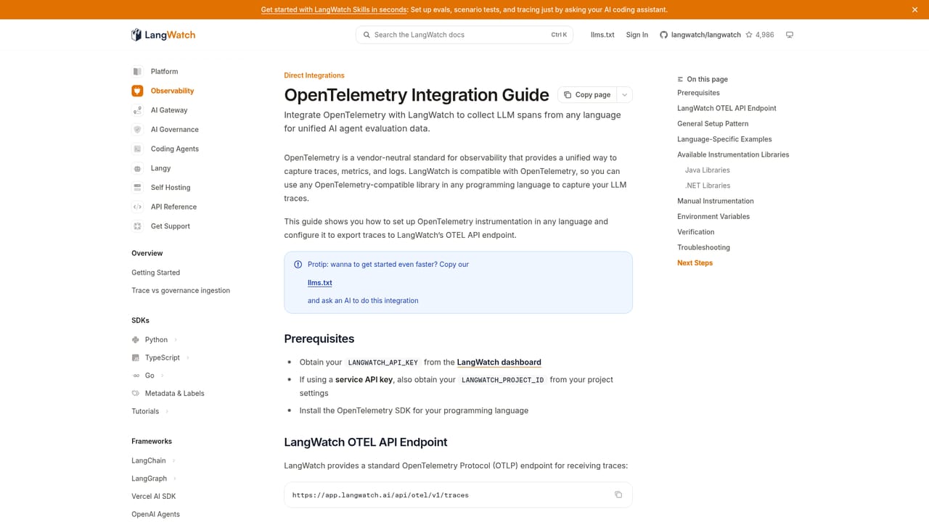This screenshot has height=522, width=929.
Task: Expand the Python SDK section
Action: point(176,339)
